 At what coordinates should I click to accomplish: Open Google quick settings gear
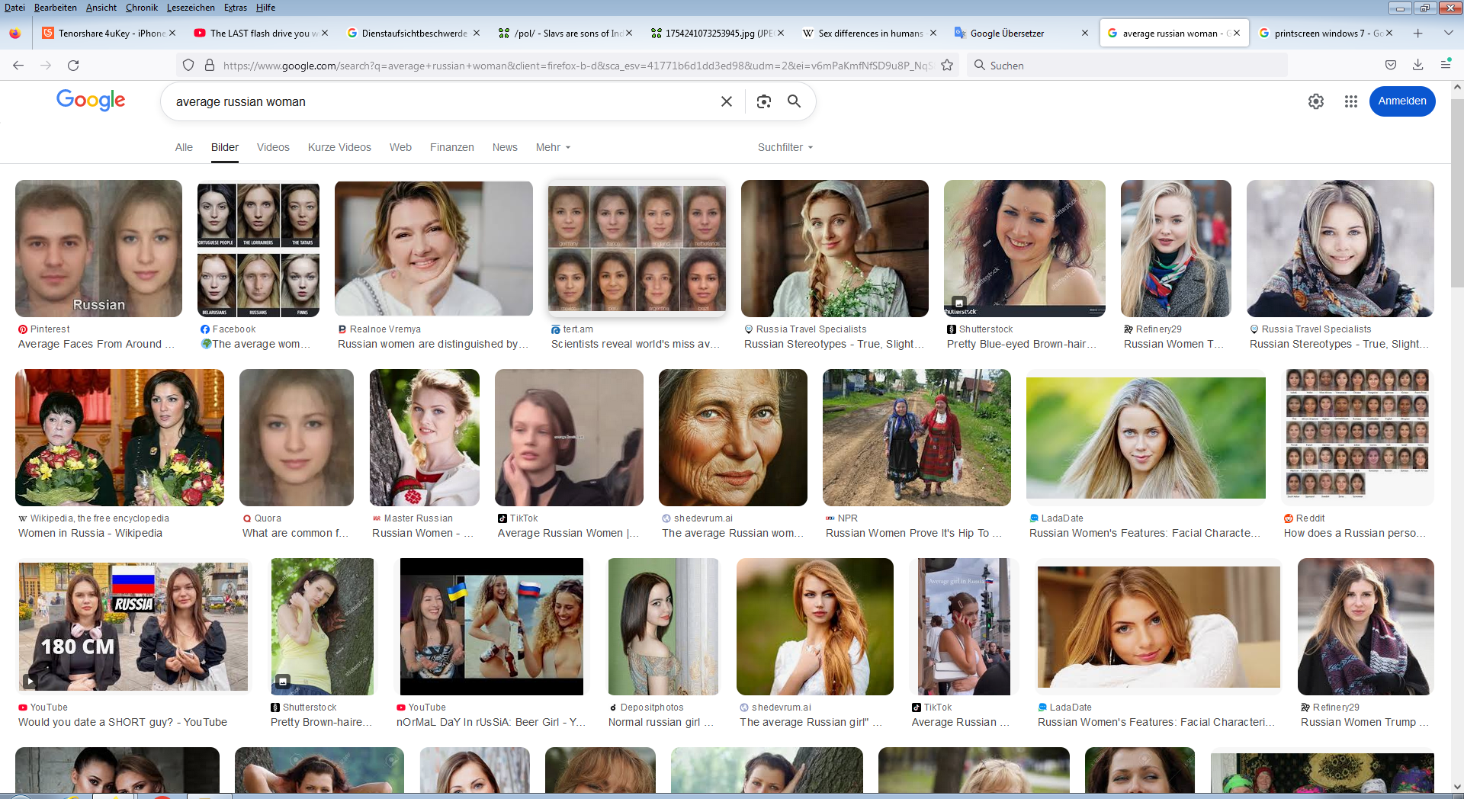click(x=1316, y=101)
